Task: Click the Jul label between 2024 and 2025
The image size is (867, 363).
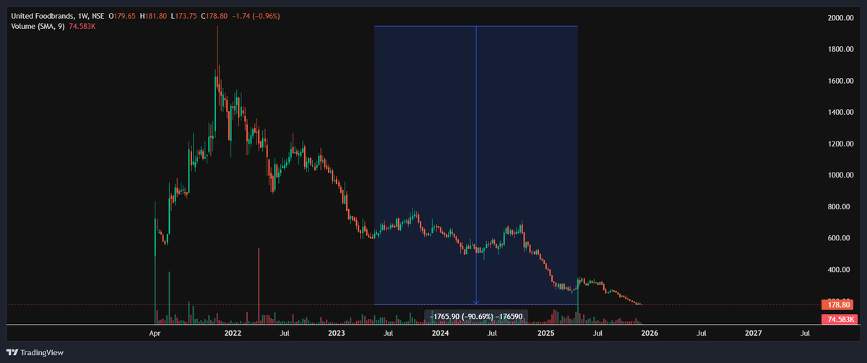Action: [492, 333]
